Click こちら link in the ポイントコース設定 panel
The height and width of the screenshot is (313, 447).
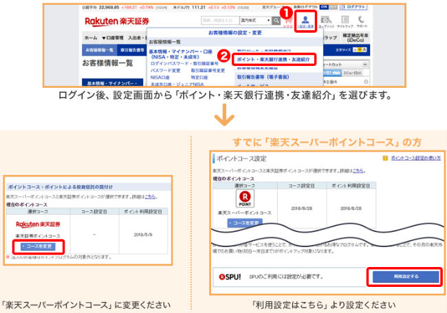[358, 171]
